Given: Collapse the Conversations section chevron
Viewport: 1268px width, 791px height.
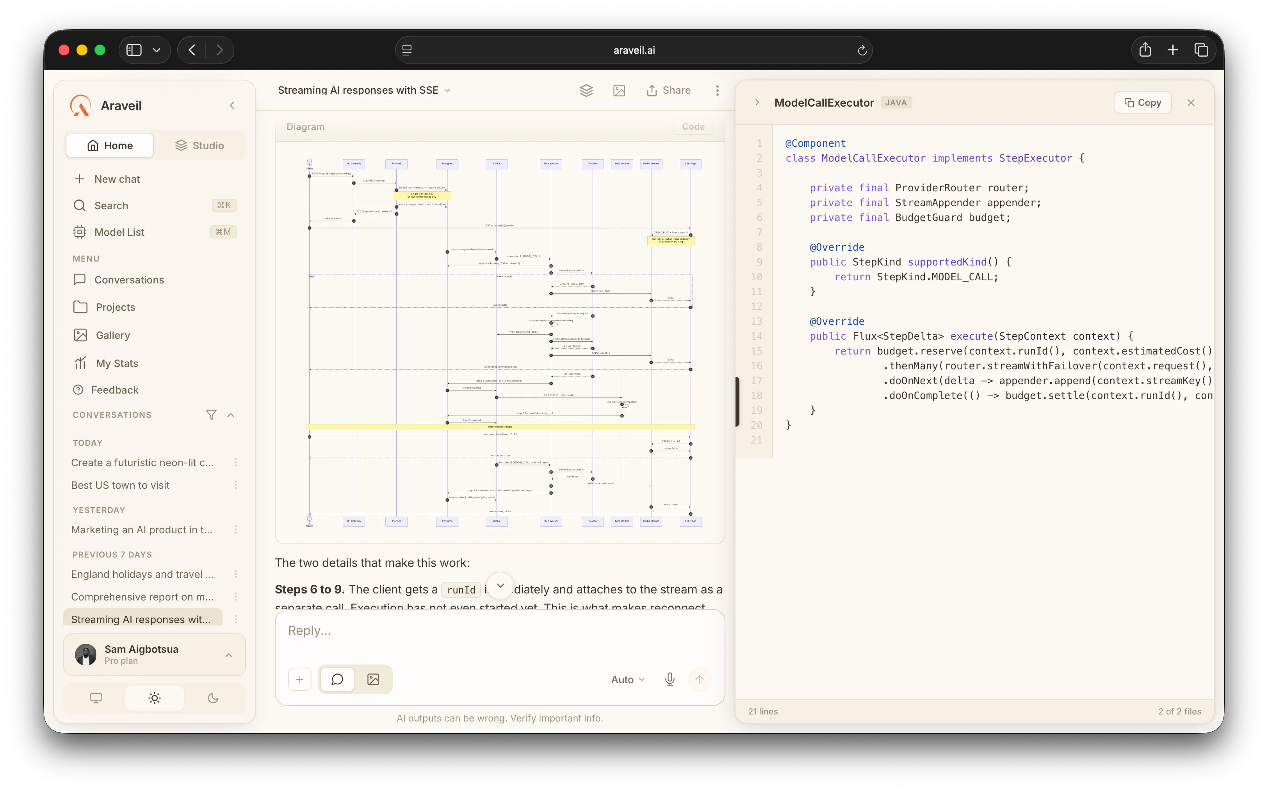Looking at the screenshot, I should pyautogui.click(x=231, y=415).
